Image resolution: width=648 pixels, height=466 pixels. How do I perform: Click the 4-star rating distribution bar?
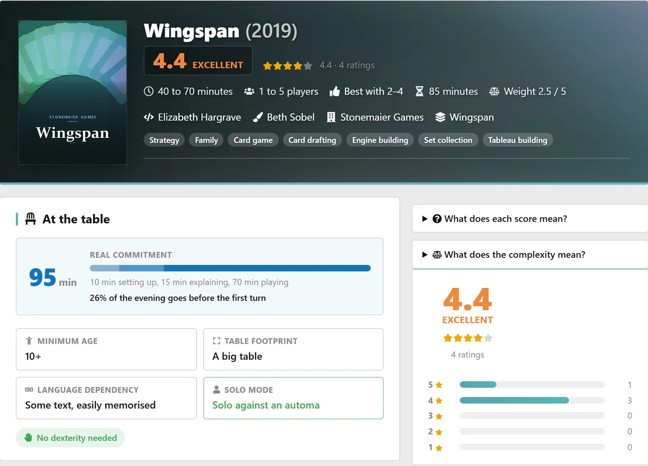(532, 400)
